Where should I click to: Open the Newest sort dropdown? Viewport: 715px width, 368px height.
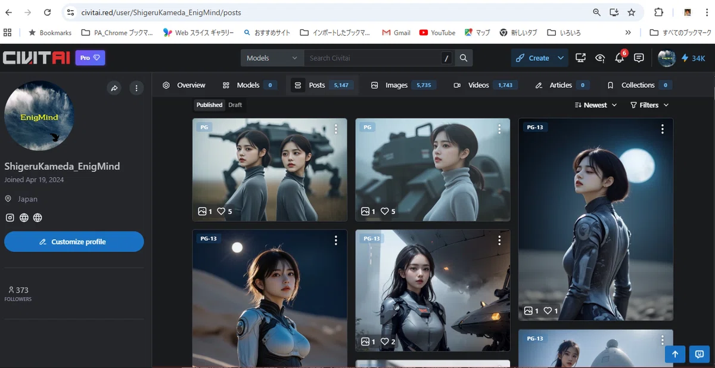(x=596, y=105)
